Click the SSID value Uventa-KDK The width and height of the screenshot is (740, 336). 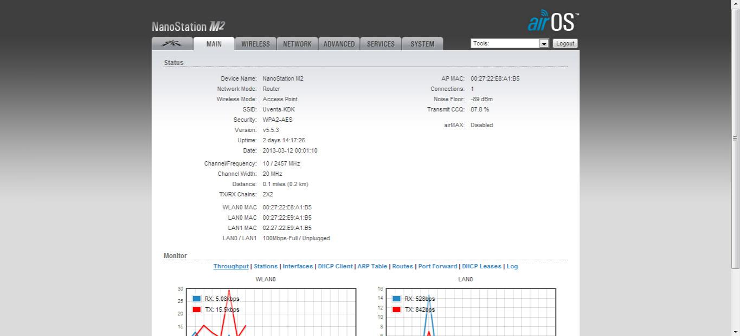(279, 109)
